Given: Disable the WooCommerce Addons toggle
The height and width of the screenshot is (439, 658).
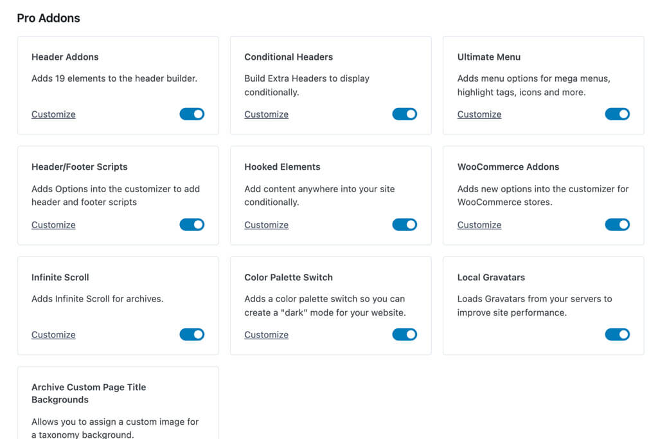Looking at the screenshot, I should coord(617,224).
